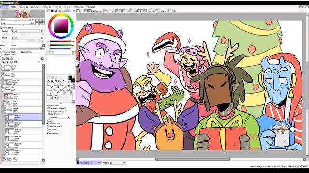Open the Texture dropdown
Viewport: 309px width, 173px height.
coord(42,31)
